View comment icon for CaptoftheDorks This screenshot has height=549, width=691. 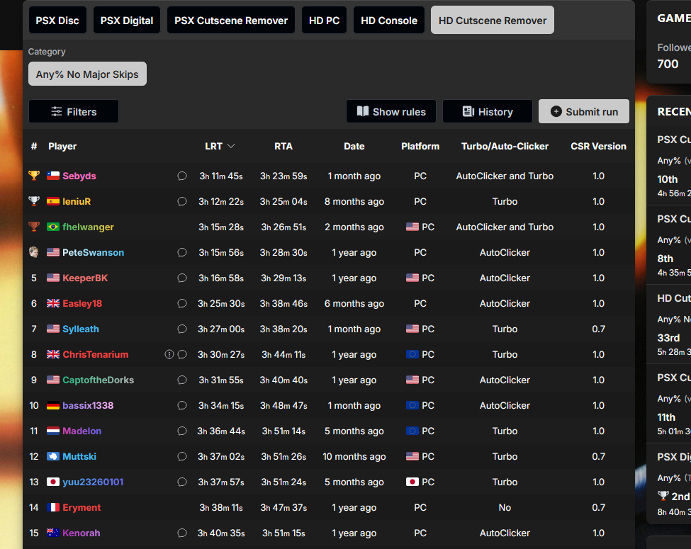click(x=182, y=380)
